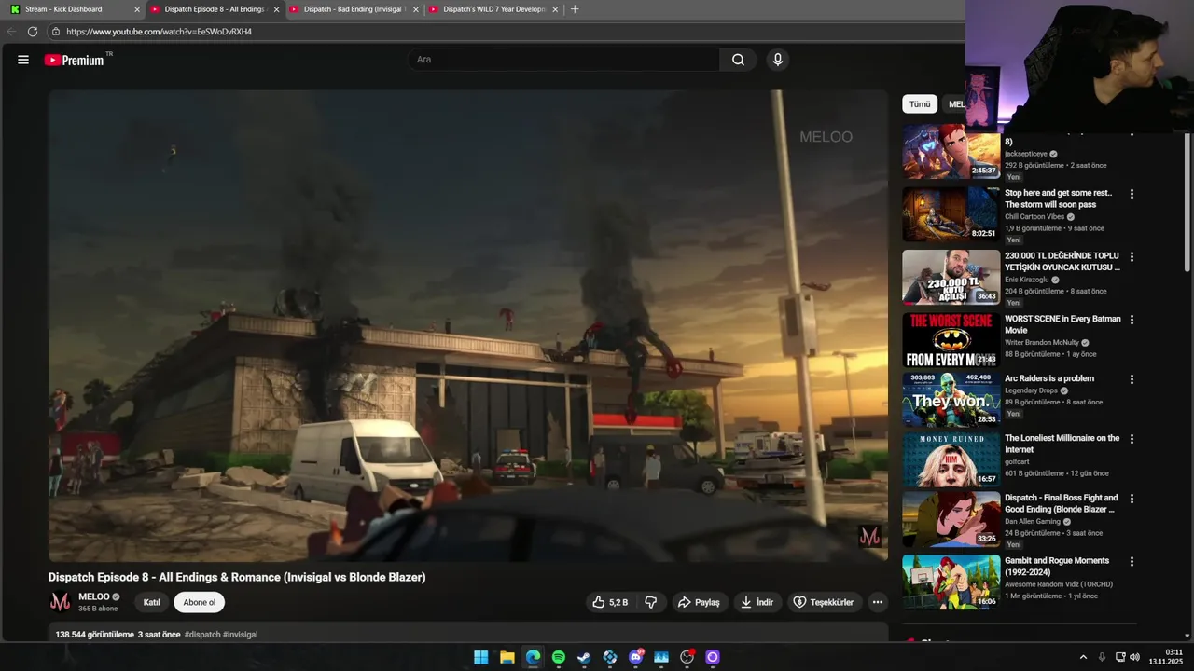Select the Dispatch Episode 8 All Endings tab
1194x671 pixels.
click(x=215, y=9)
